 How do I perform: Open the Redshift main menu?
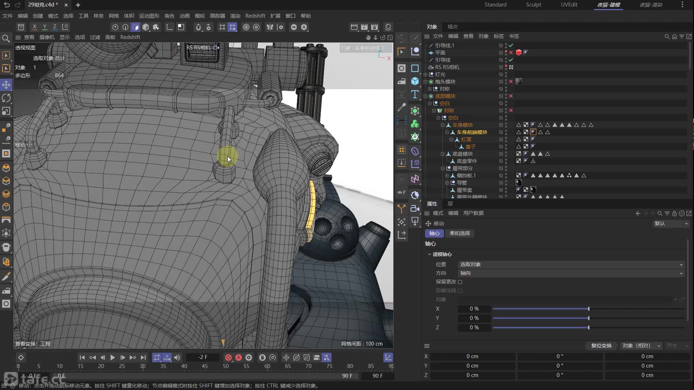click(x=255, y=16)
